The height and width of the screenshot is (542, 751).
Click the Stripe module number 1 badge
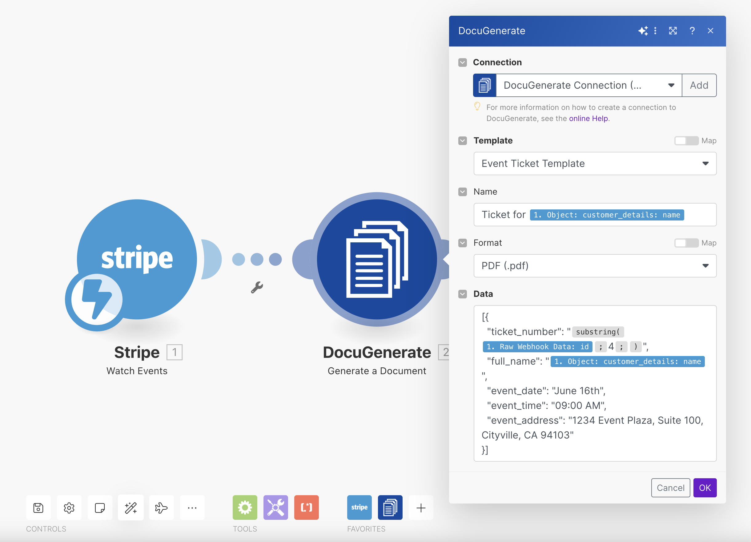[175, 352]
